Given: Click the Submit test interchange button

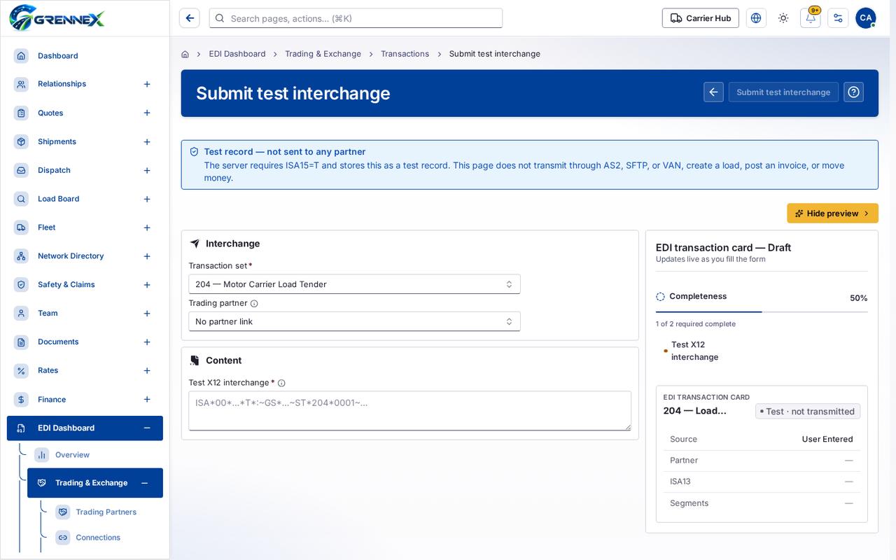Looking at the screenshot, I should (783, 92).
